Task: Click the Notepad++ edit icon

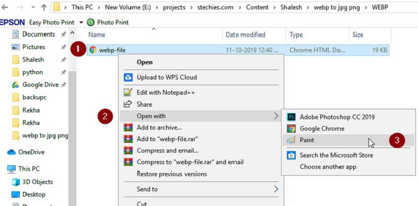Action: (x=128, y=93)
